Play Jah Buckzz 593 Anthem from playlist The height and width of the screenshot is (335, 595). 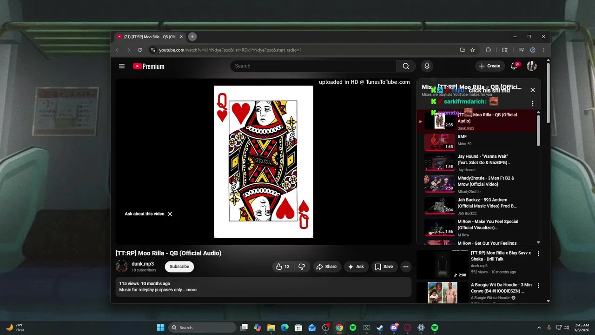(479, 207)
